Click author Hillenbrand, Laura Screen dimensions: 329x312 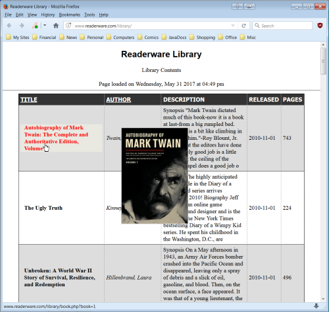coord(129,278)
